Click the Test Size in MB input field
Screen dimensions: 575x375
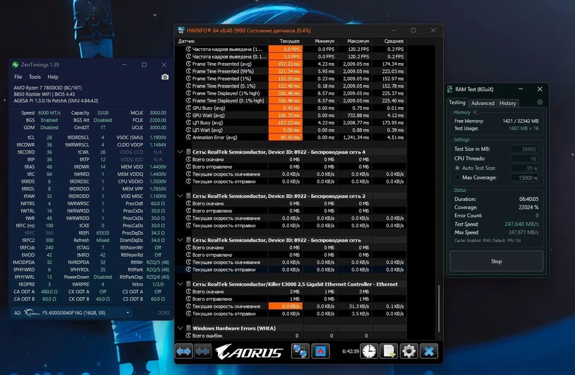coord(524,149)
